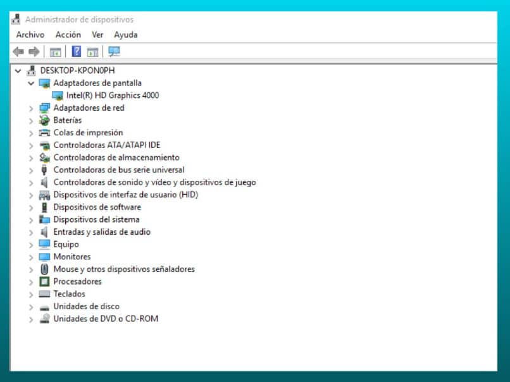Viewport: 510px width, 382px height.
Task: Click the Controladoras ATA/ATAPI IDE icon
Action: [x=44, y=145]
